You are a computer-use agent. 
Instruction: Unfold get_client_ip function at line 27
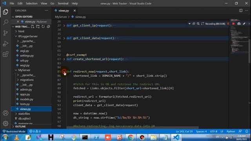(64, 25)
